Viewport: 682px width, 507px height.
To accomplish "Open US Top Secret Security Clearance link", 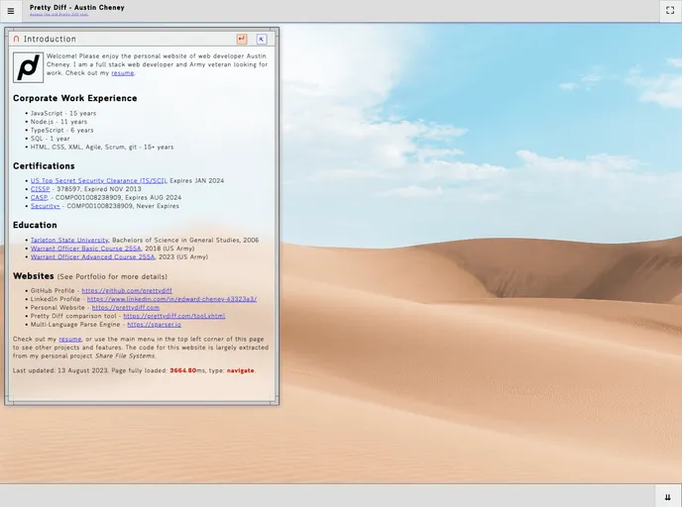I will tap(98, 181).
